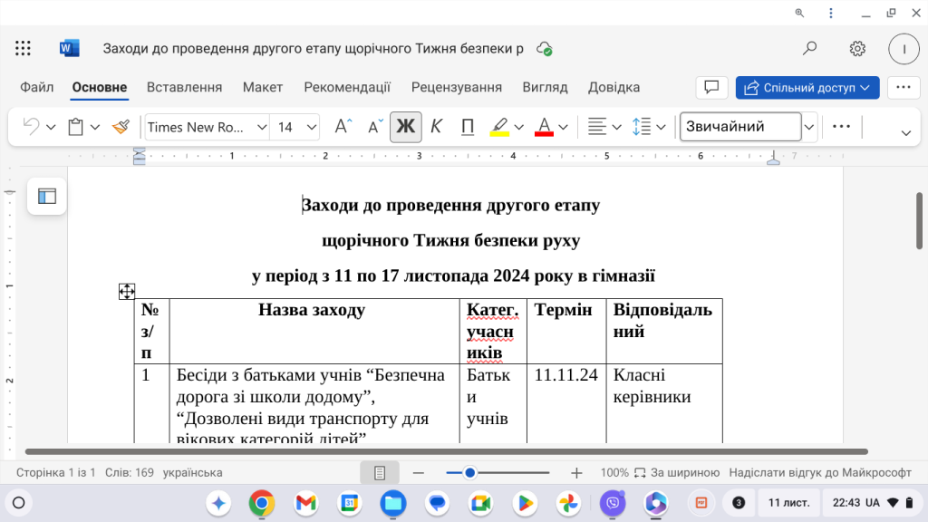
Task: Open the Файл menu
Action: (x=35, y=87)
